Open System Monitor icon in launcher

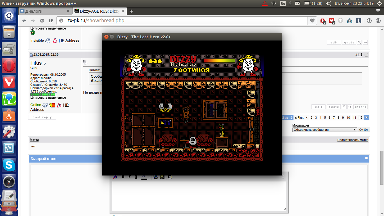pyautogui.click(x=9, y=148)
